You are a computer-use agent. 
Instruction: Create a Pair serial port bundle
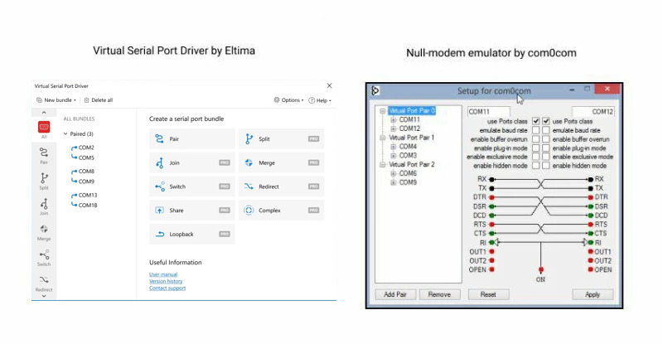pyautogui.click(x=192, y=138)
